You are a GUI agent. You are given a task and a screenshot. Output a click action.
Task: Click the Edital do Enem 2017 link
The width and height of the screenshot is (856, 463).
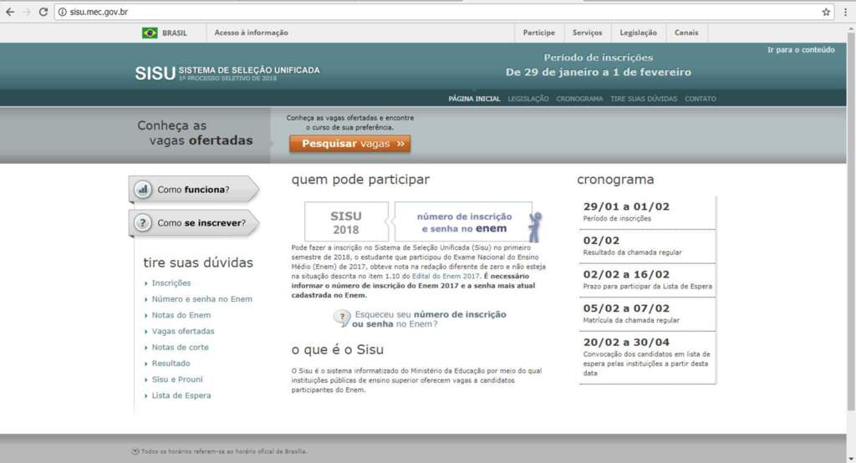point(446,277)
